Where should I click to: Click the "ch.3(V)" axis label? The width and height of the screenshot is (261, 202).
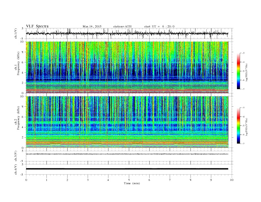(16, 156)
